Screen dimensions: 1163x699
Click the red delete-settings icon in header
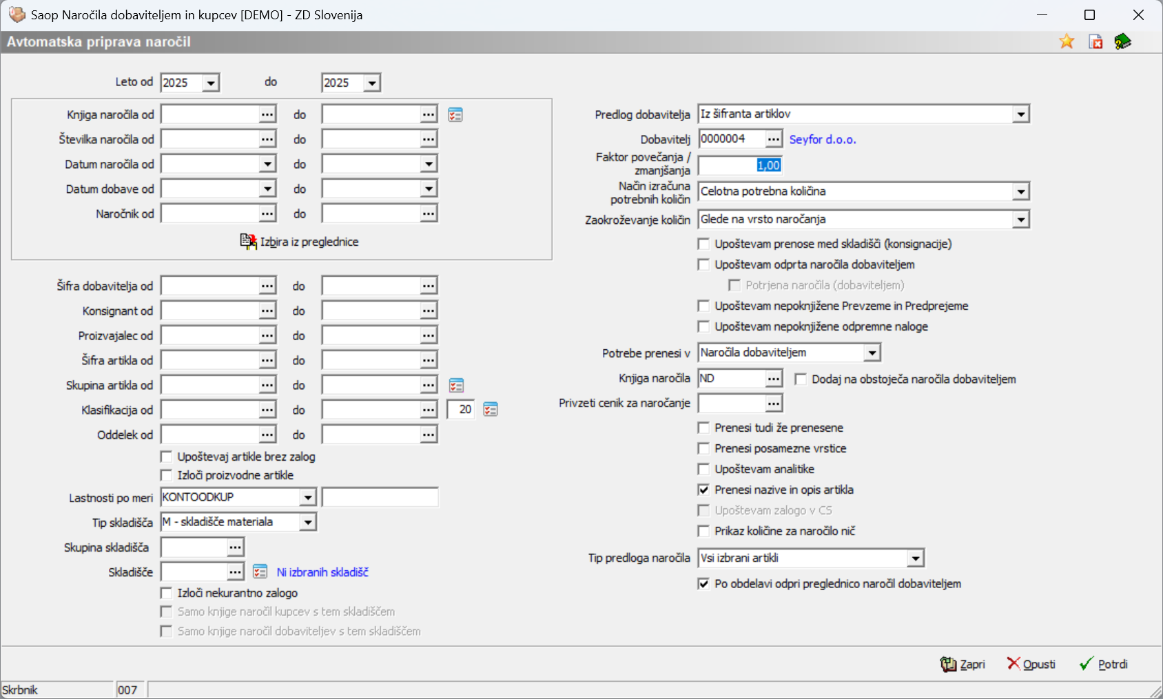(1095, 41)
